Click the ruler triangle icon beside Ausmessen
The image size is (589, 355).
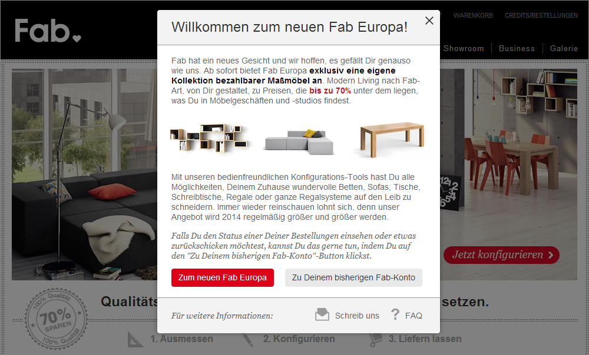(135, 340)
